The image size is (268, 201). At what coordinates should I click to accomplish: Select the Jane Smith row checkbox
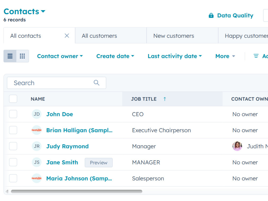(x=13, y=162)
